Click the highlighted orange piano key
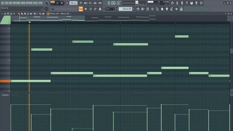 tap(5, 81)
